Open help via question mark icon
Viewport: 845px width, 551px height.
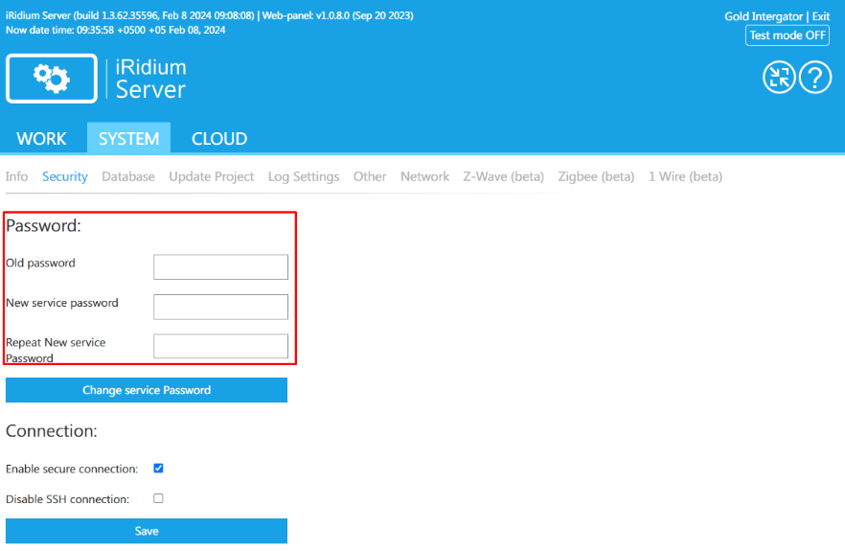coord(814,78)
